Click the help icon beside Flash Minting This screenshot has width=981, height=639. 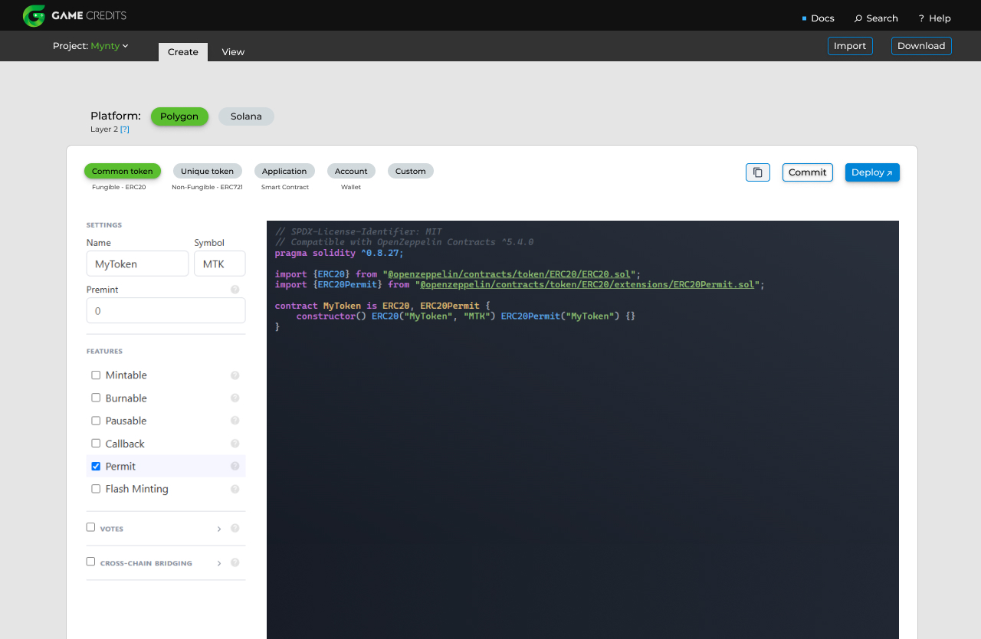pyautogui.click(x=235, y=489)
